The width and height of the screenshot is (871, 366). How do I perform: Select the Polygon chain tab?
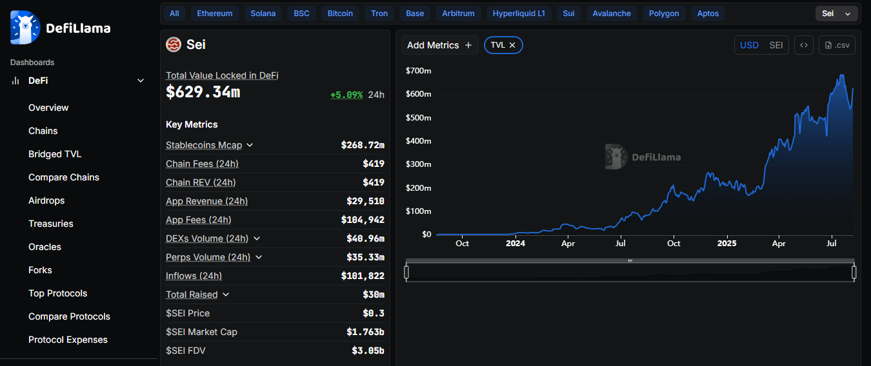(664, 14)
